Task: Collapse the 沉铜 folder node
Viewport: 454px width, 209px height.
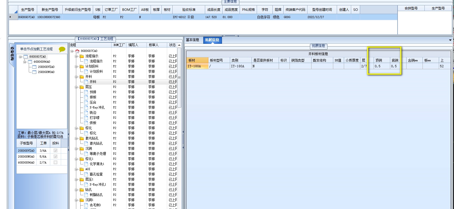Action: (77, 149)
